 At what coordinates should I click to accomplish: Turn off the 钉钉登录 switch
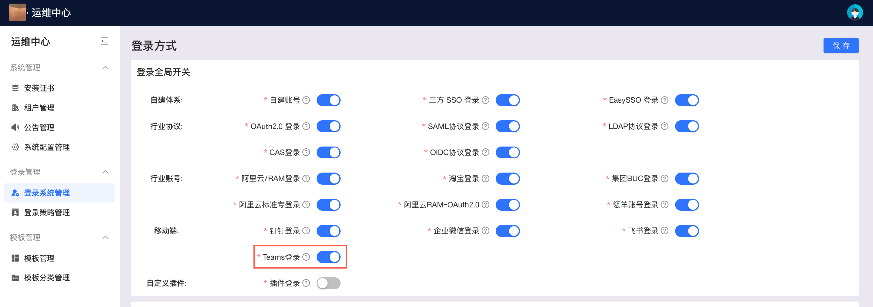328,231
